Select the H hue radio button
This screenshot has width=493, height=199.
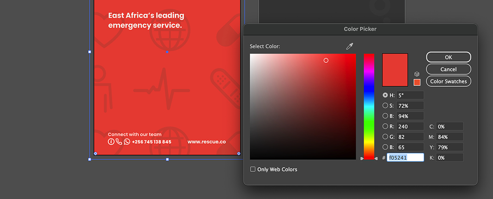click(385, 95)
